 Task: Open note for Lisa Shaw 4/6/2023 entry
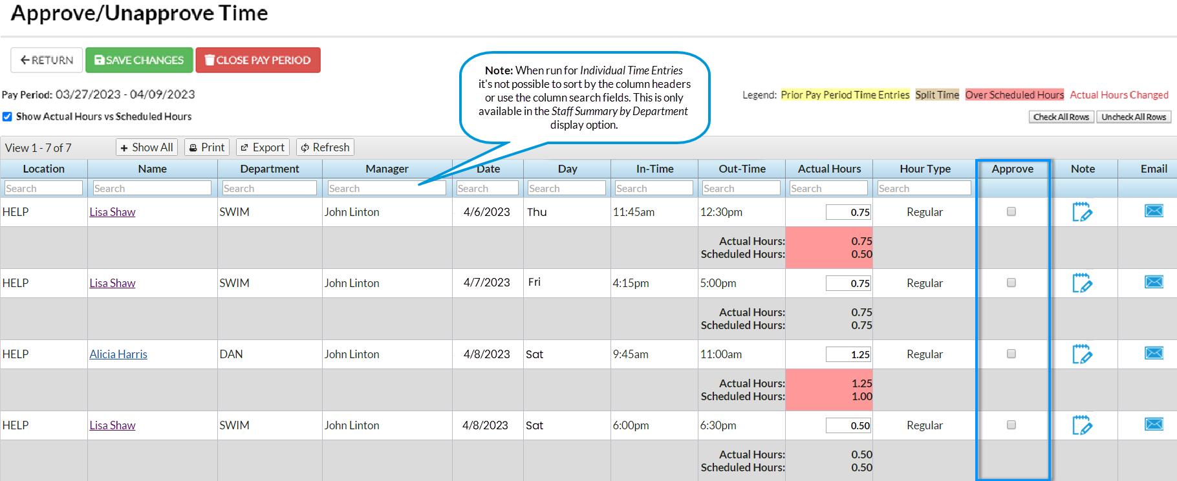[x=1082, y=212]
